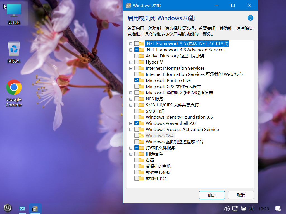Expand the NFS 服务 node

pos(131,99)
